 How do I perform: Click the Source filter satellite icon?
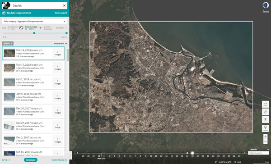coord(41,28)
